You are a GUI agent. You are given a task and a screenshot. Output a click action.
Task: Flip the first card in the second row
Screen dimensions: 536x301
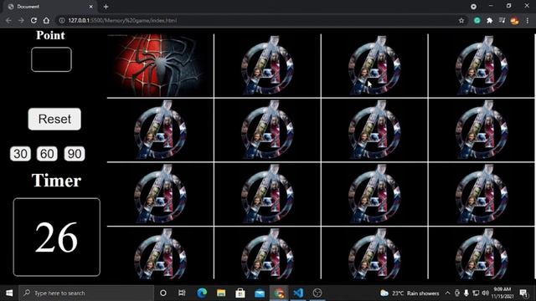click(160, 130)
